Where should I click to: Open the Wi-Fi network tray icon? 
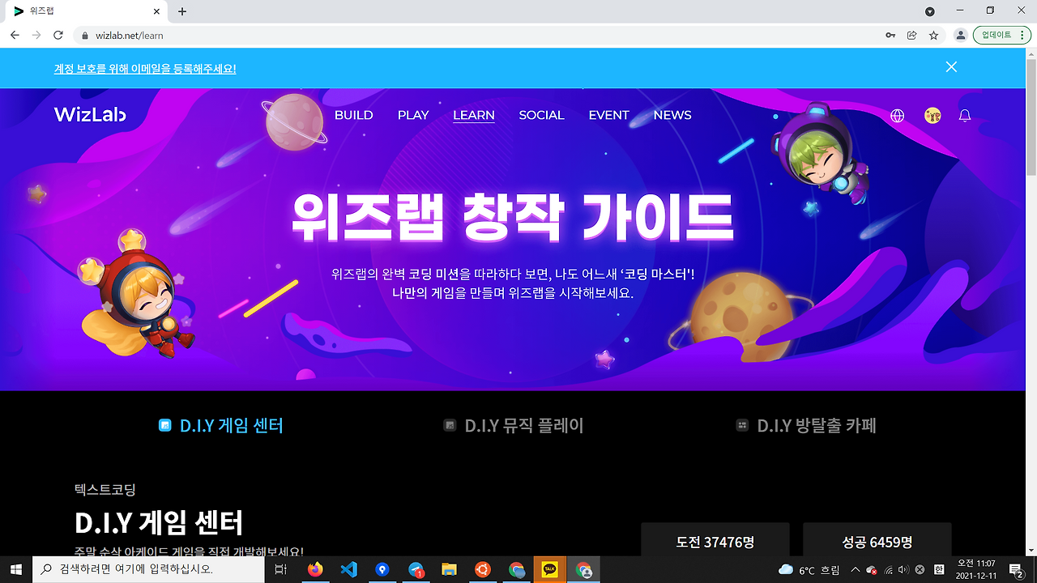click(889, 570)
